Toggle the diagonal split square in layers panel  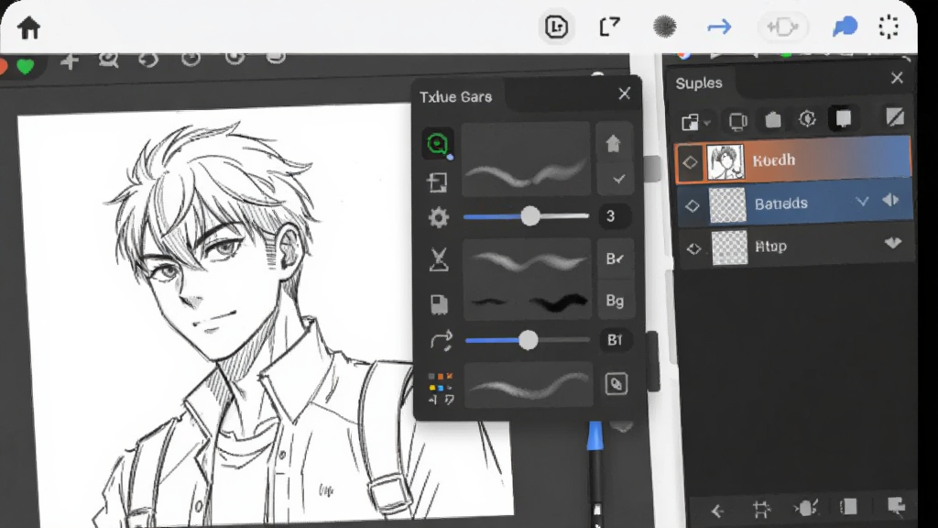click(895, 117)
